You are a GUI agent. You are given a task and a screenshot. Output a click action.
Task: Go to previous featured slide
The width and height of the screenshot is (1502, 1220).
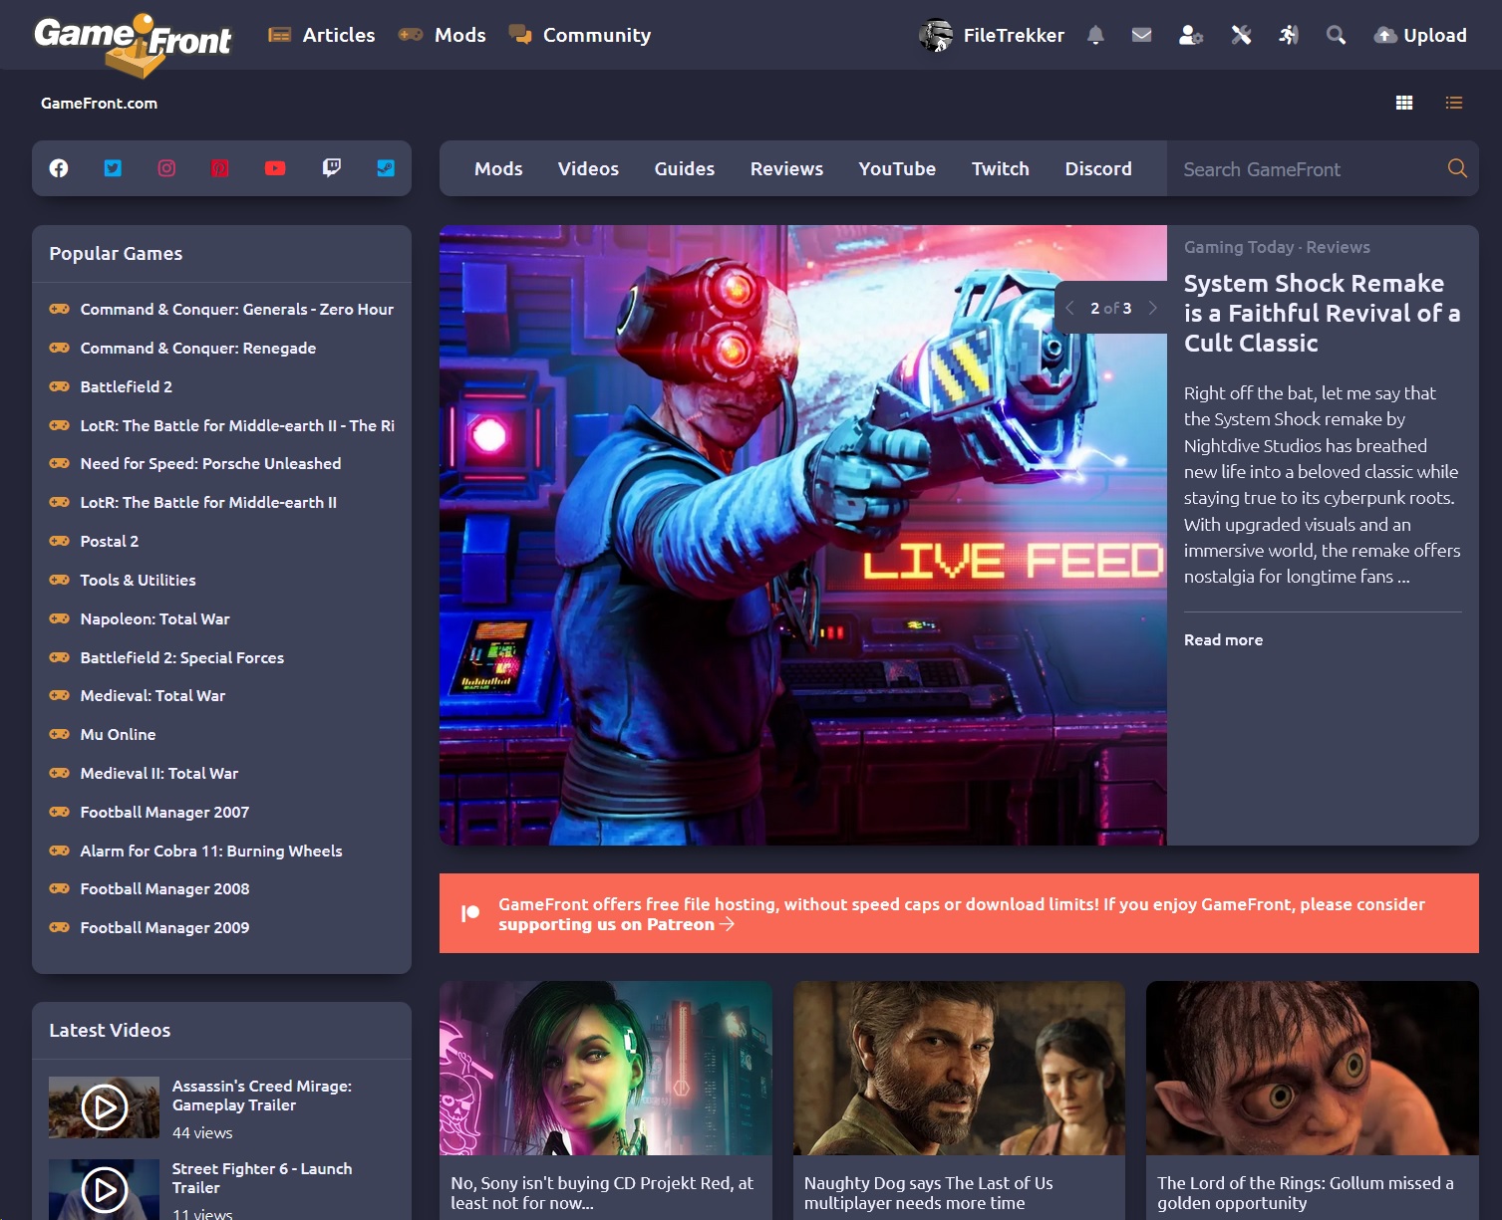tap(1069, 308)
